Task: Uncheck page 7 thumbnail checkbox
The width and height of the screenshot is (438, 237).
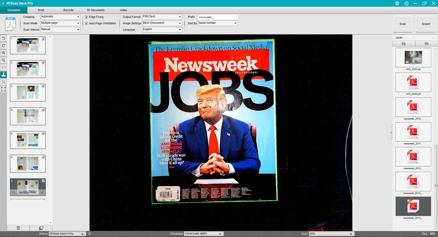Action: click(43, 181)
